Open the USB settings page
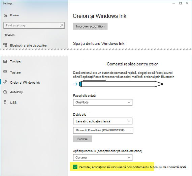 (x=13, y=102)
